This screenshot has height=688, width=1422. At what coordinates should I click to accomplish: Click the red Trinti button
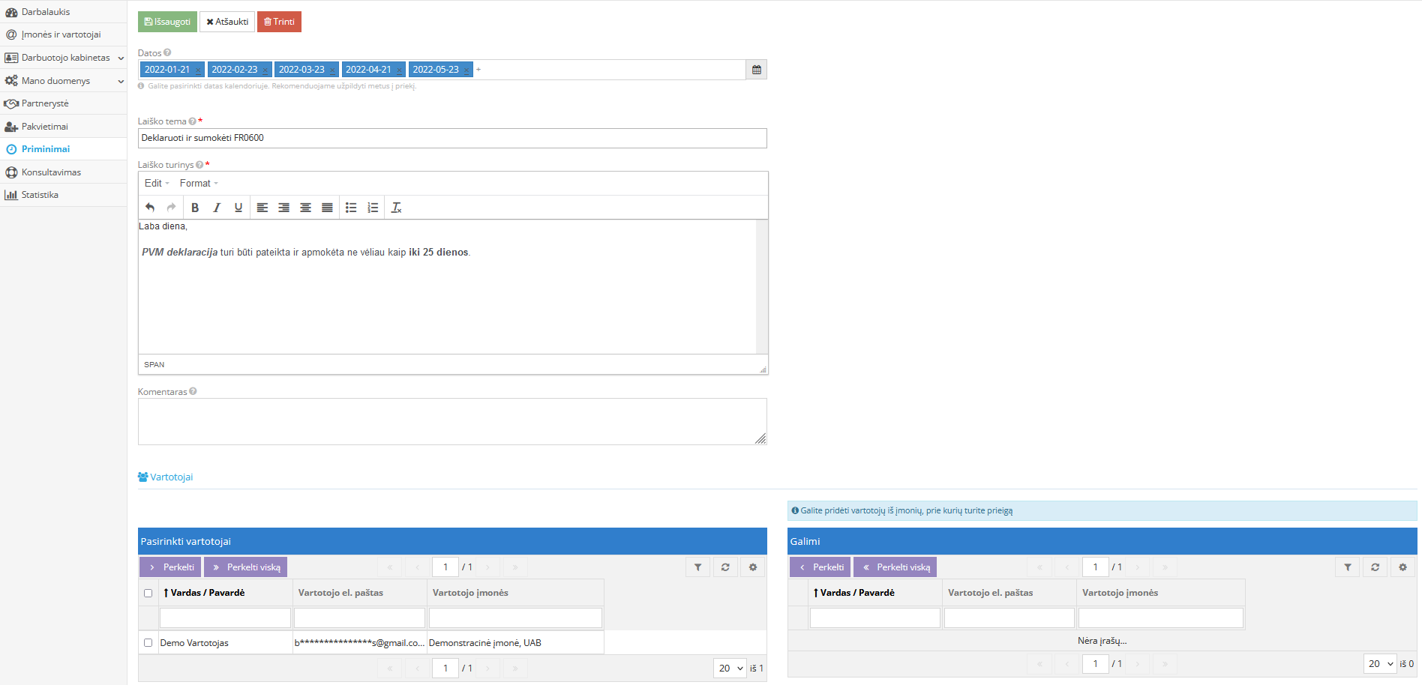click(279, 22)
